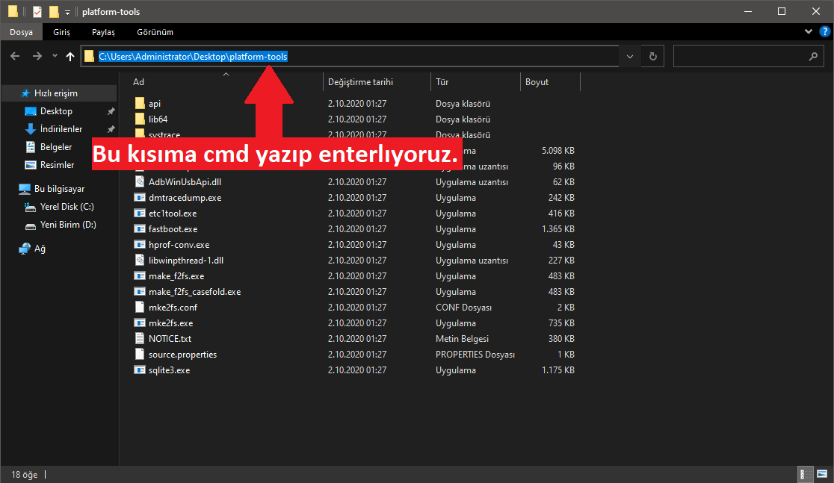The image size is (834, 483).
Task: Select the api folder icon
Action: (x=140, y=103)
